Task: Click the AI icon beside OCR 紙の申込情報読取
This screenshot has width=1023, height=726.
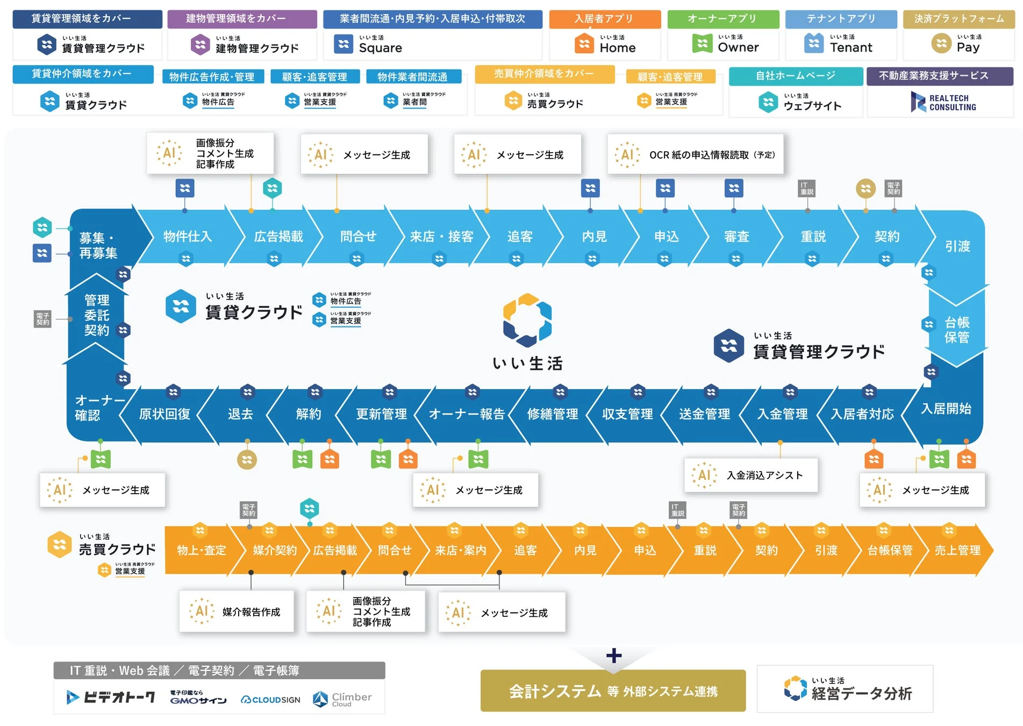Action: (x=627, y=155)
